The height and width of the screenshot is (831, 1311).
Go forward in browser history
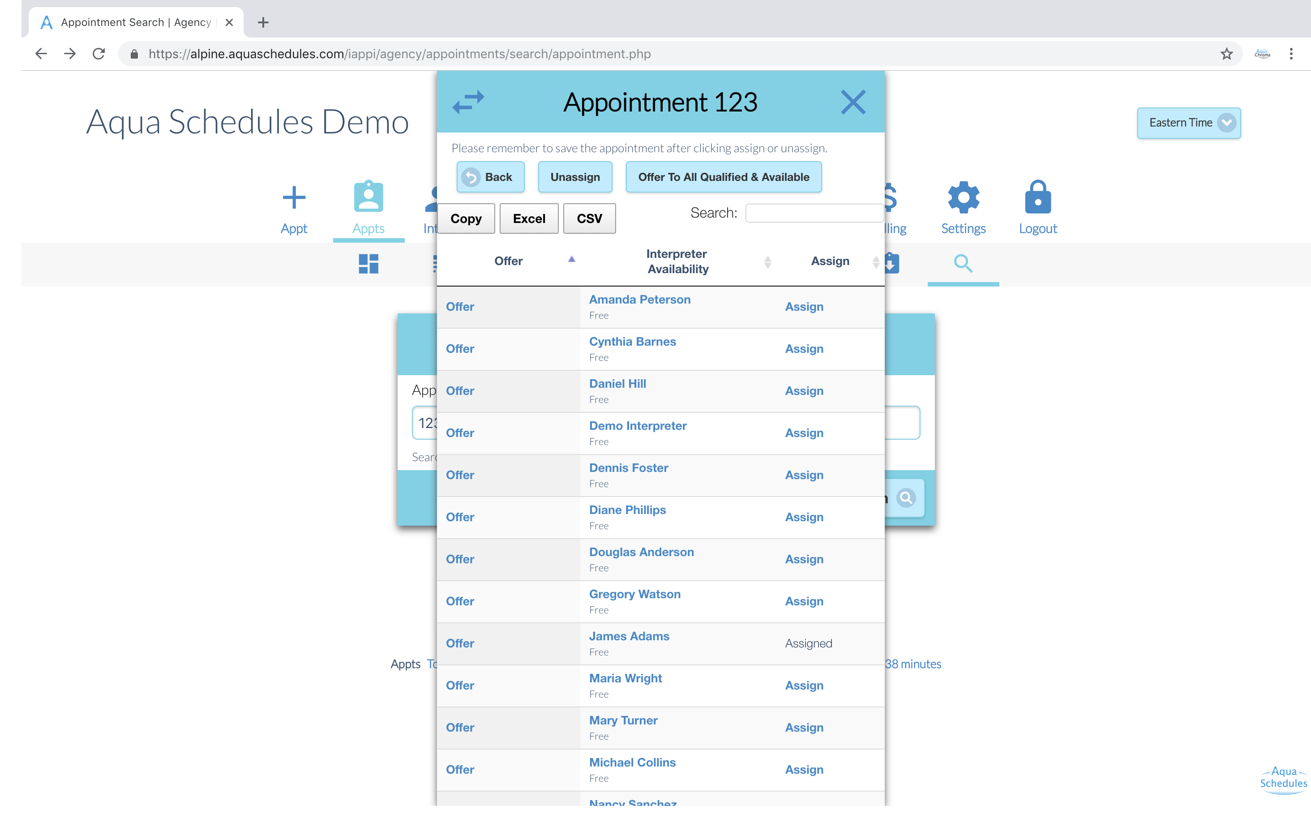pos(70,53)
